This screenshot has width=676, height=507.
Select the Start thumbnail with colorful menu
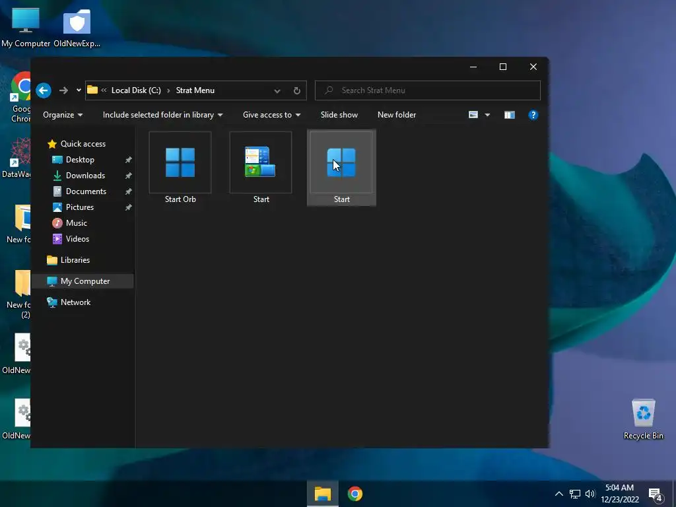click(x=261, y=162)
